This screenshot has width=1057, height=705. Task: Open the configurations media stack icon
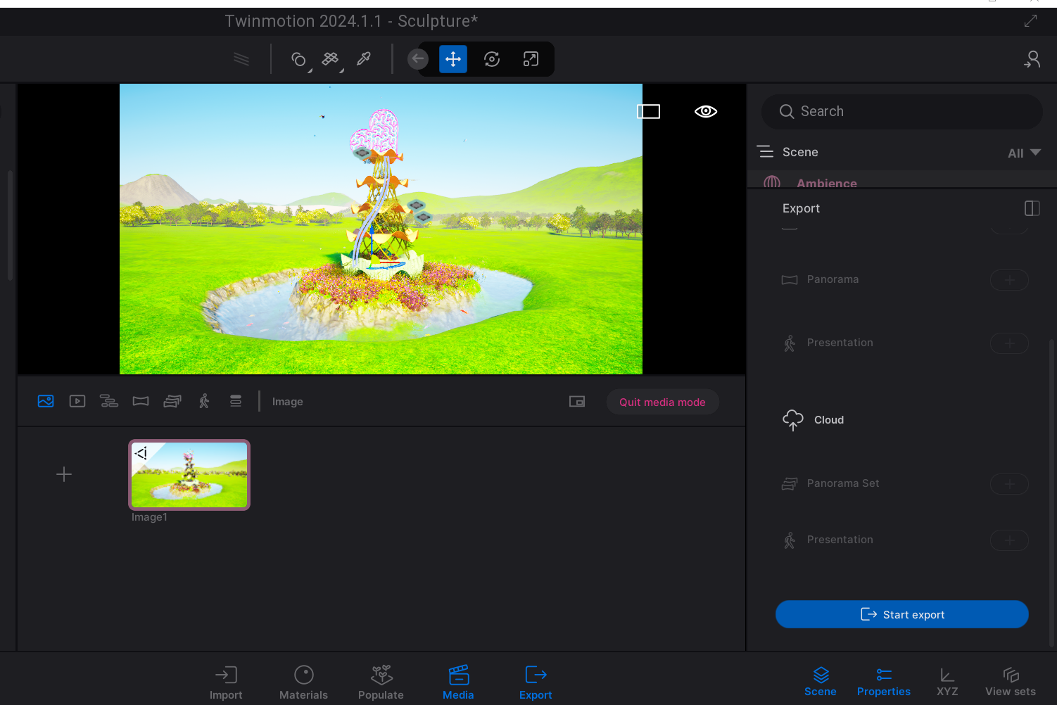pyautogui.click(x=236, y=401)
